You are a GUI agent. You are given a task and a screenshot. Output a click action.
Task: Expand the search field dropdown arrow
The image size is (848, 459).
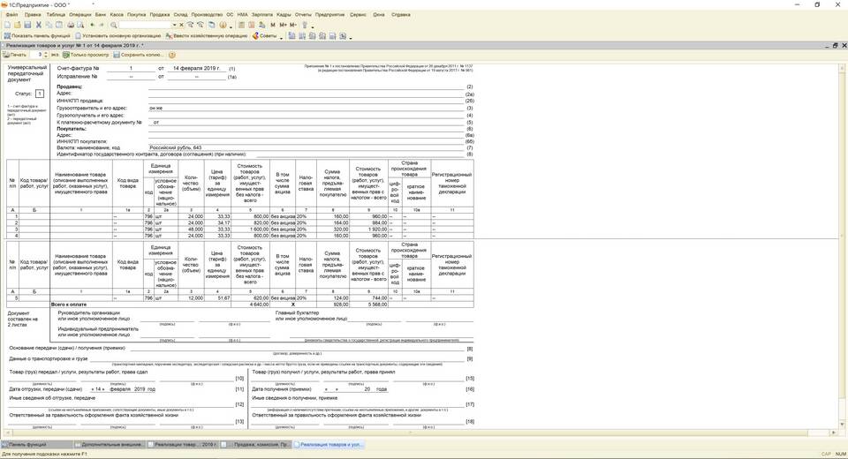tap(174, 25)
